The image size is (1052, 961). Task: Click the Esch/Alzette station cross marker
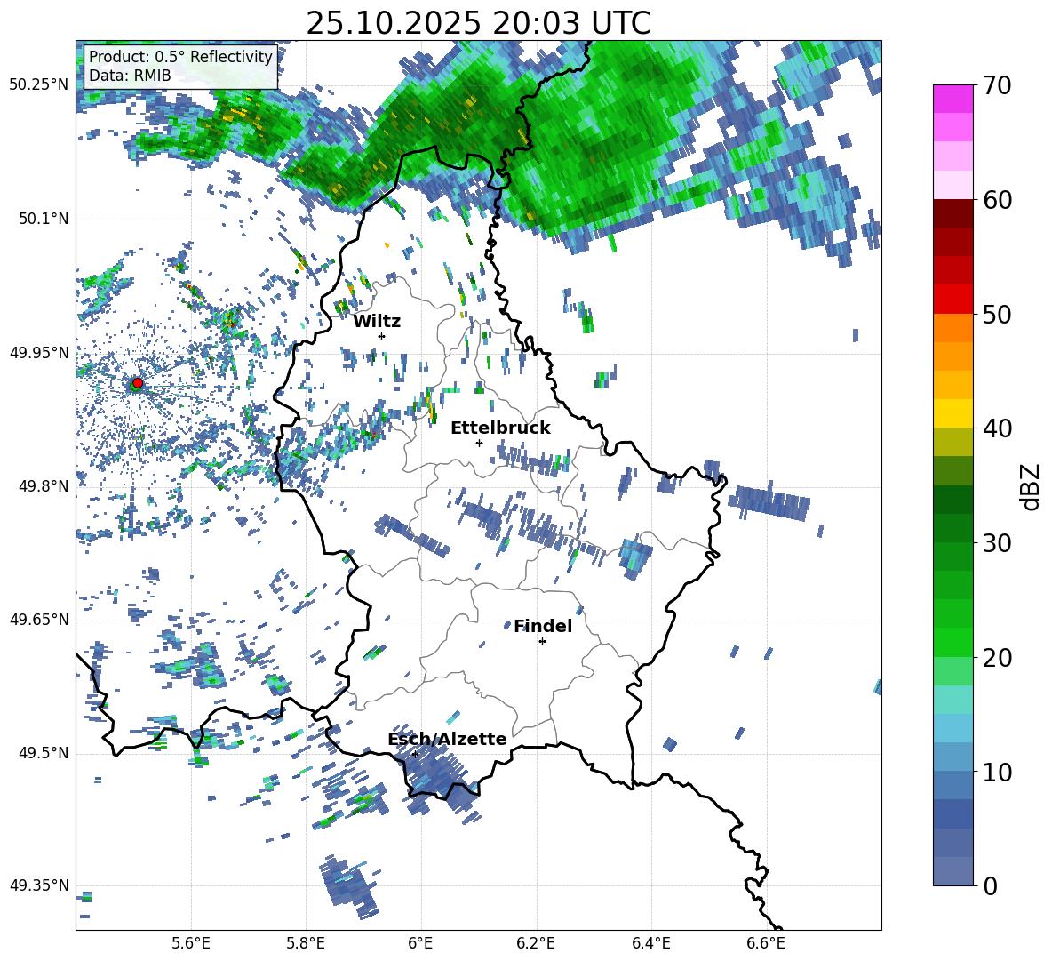[415, 754]
